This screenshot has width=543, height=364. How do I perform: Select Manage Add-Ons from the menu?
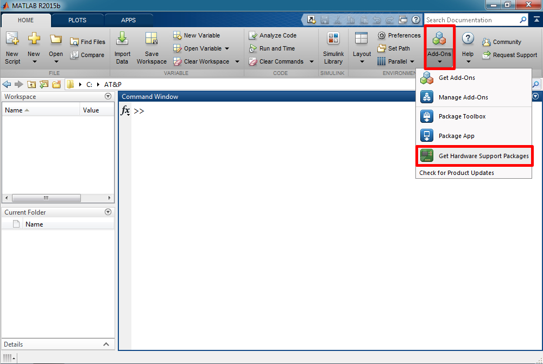473,97
